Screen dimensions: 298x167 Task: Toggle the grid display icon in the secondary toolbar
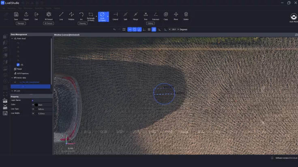[x=149, y=30]
